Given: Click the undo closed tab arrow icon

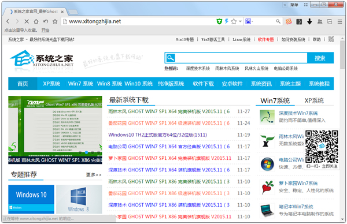Looking at the screenshot, I should pyautogui.click(x=46, y=21).
